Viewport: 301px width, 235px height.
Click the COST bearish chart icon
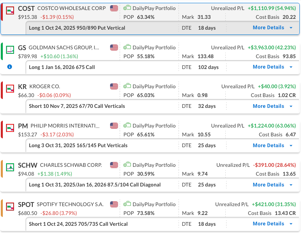pos(10,10)
